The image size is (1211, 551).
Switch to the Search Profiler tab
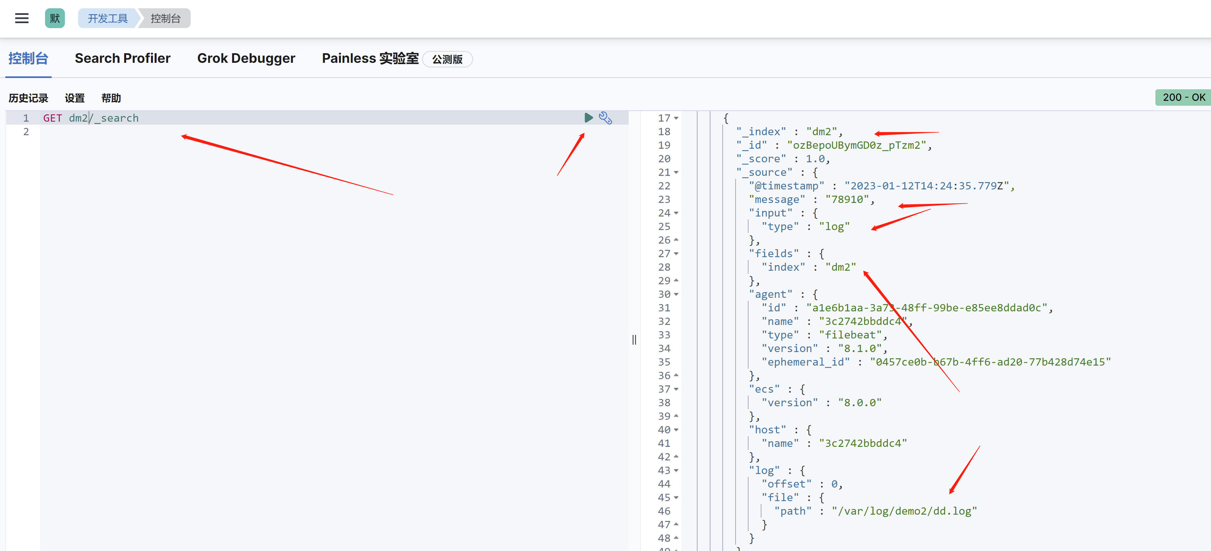pos(122,58)
